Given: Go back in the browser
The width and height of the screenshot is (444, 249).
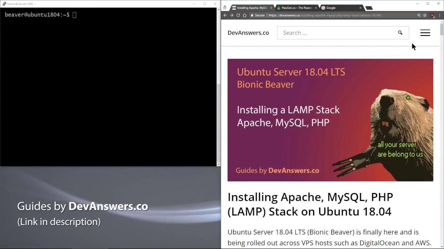Looking at the screenshot, I should click(225, 15).
